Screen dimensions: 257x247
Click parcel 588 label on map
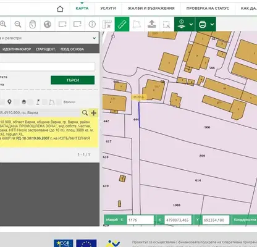point(212,68)
